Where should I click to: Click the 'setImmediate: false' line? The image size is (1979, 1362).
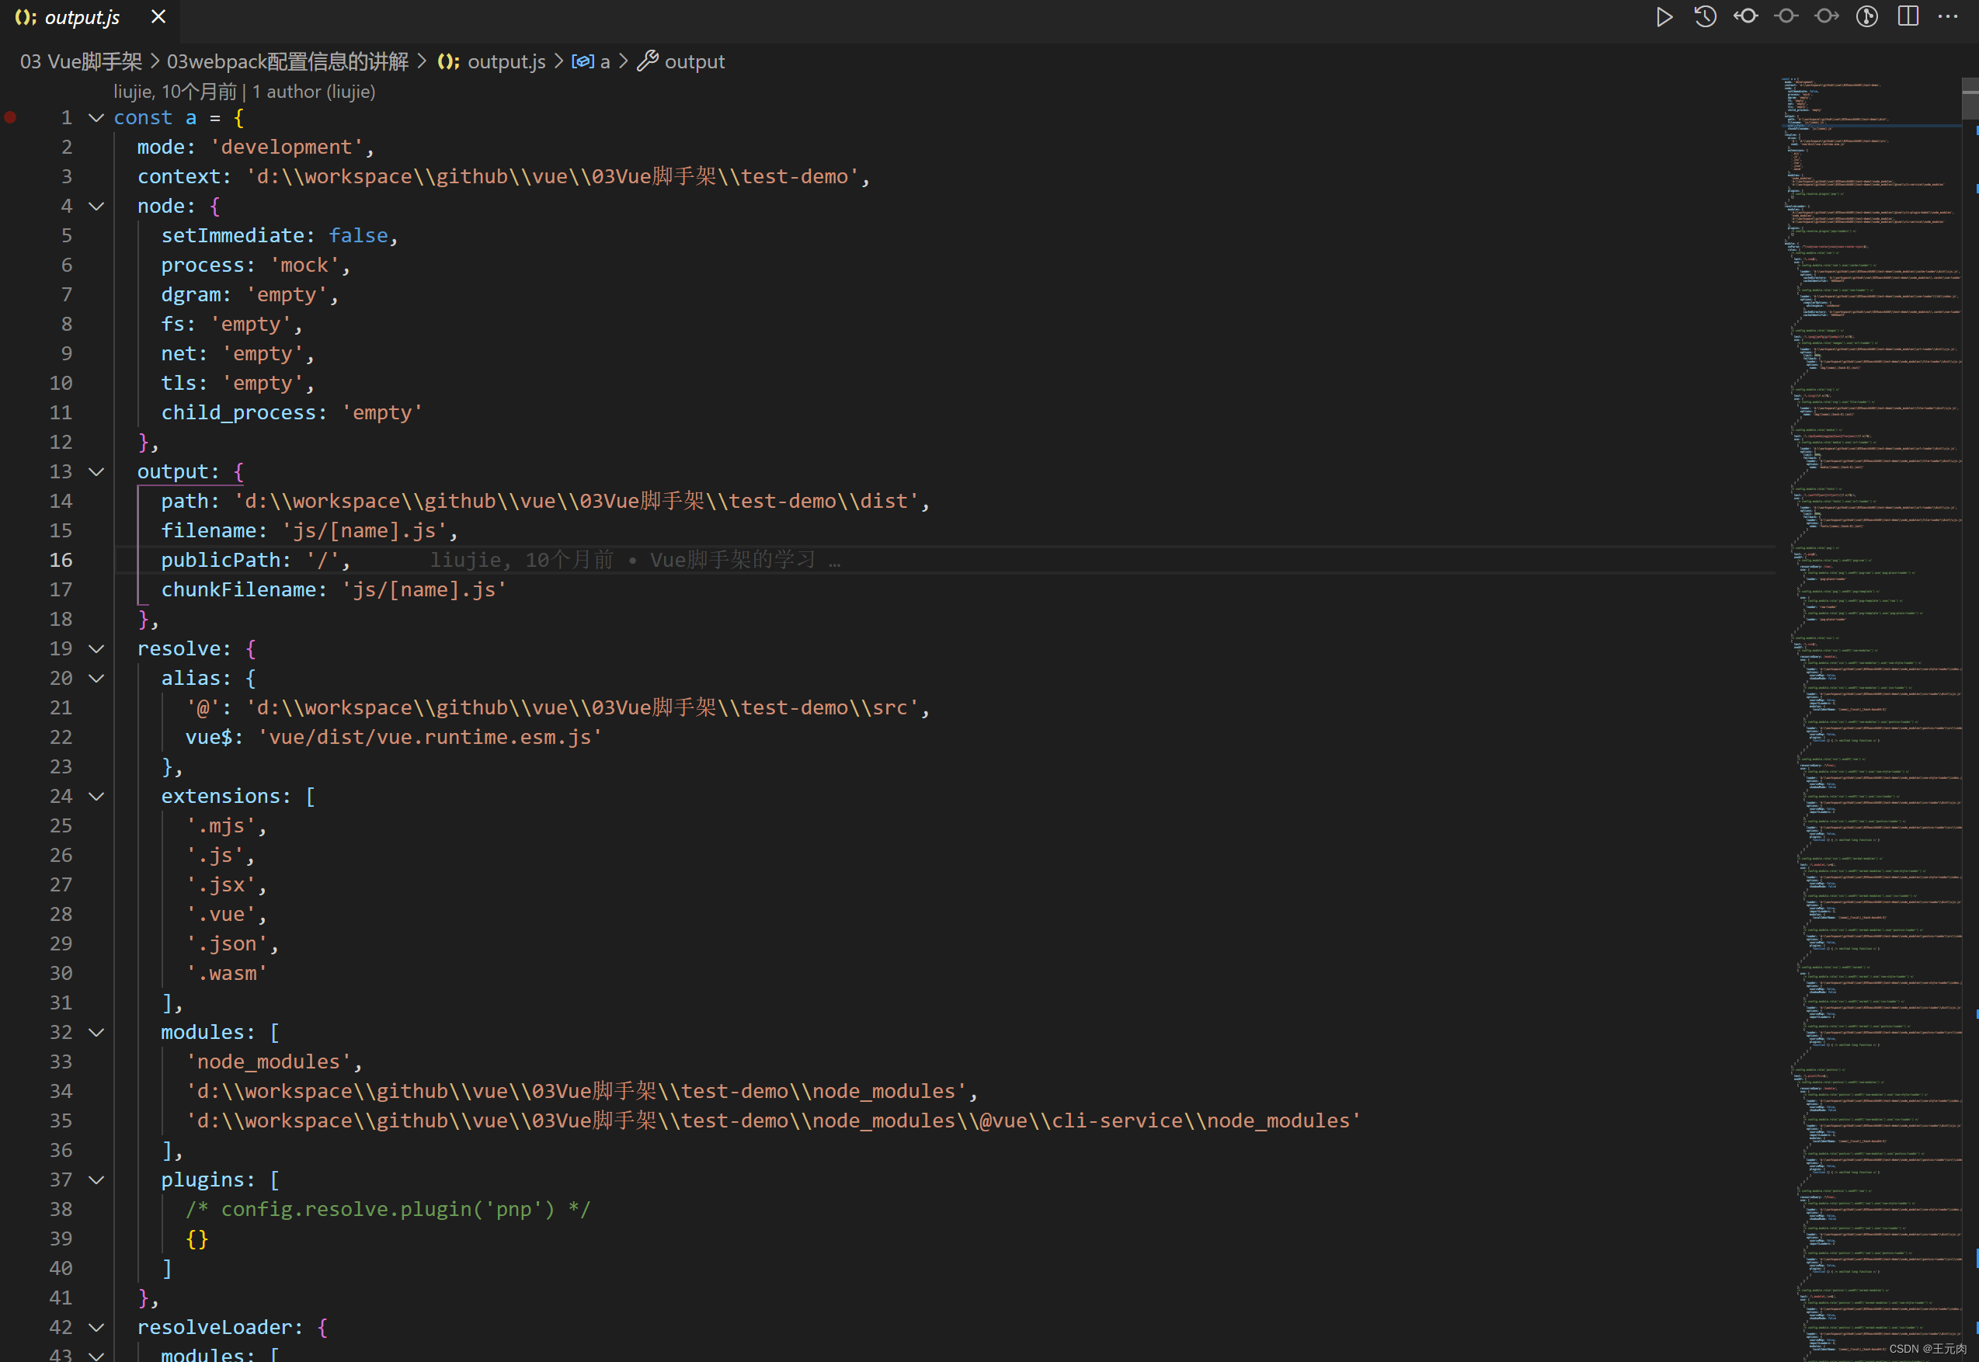click(280, 235)
